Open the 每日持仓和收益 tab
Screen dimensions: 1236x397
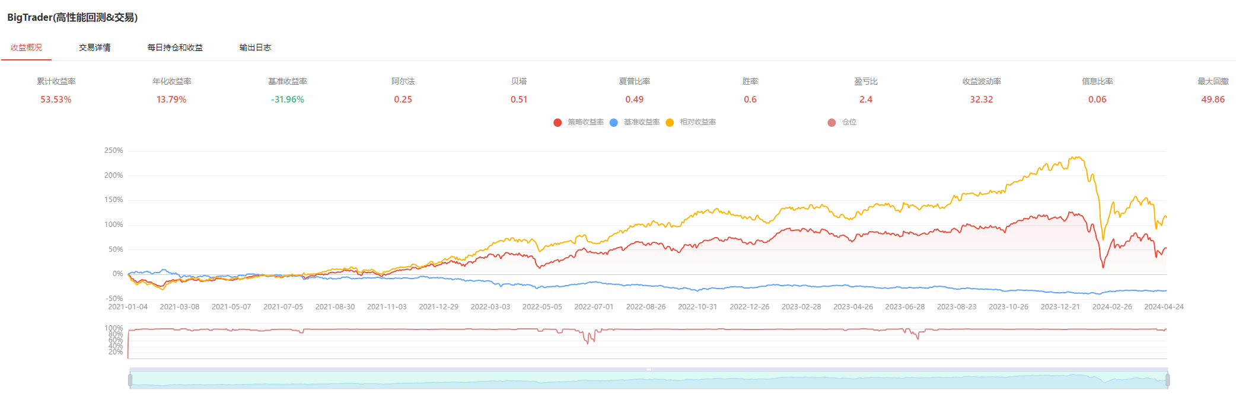point(175,47)
